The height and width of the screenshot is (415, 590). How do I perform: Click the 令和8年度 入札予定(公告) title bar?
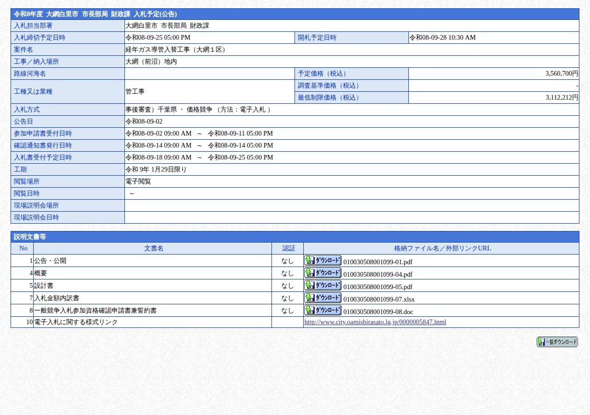[295, 14]
